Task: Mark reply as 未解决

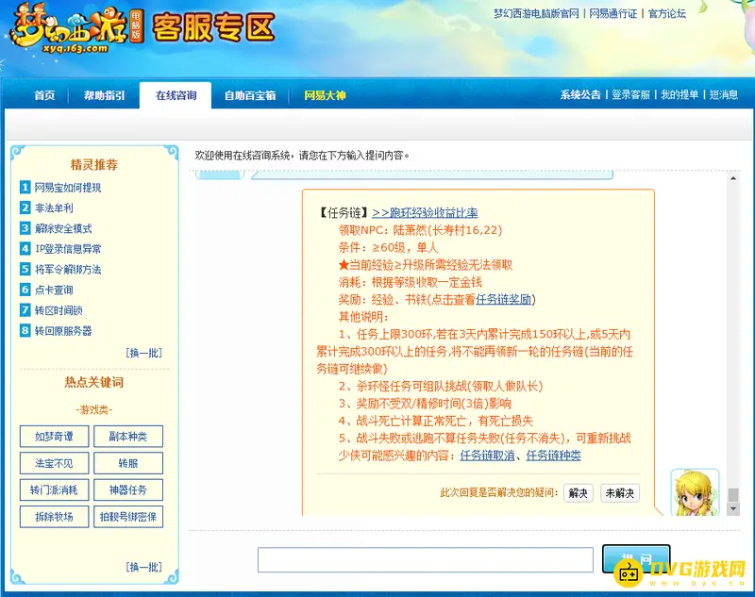Action: click(x=620, y=493)
